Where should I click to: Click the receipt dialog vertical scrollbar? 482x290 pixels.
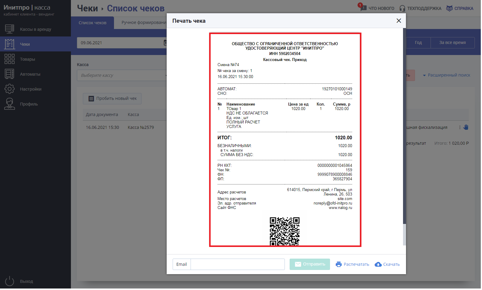pyautogui.click(x=405, y=136)
